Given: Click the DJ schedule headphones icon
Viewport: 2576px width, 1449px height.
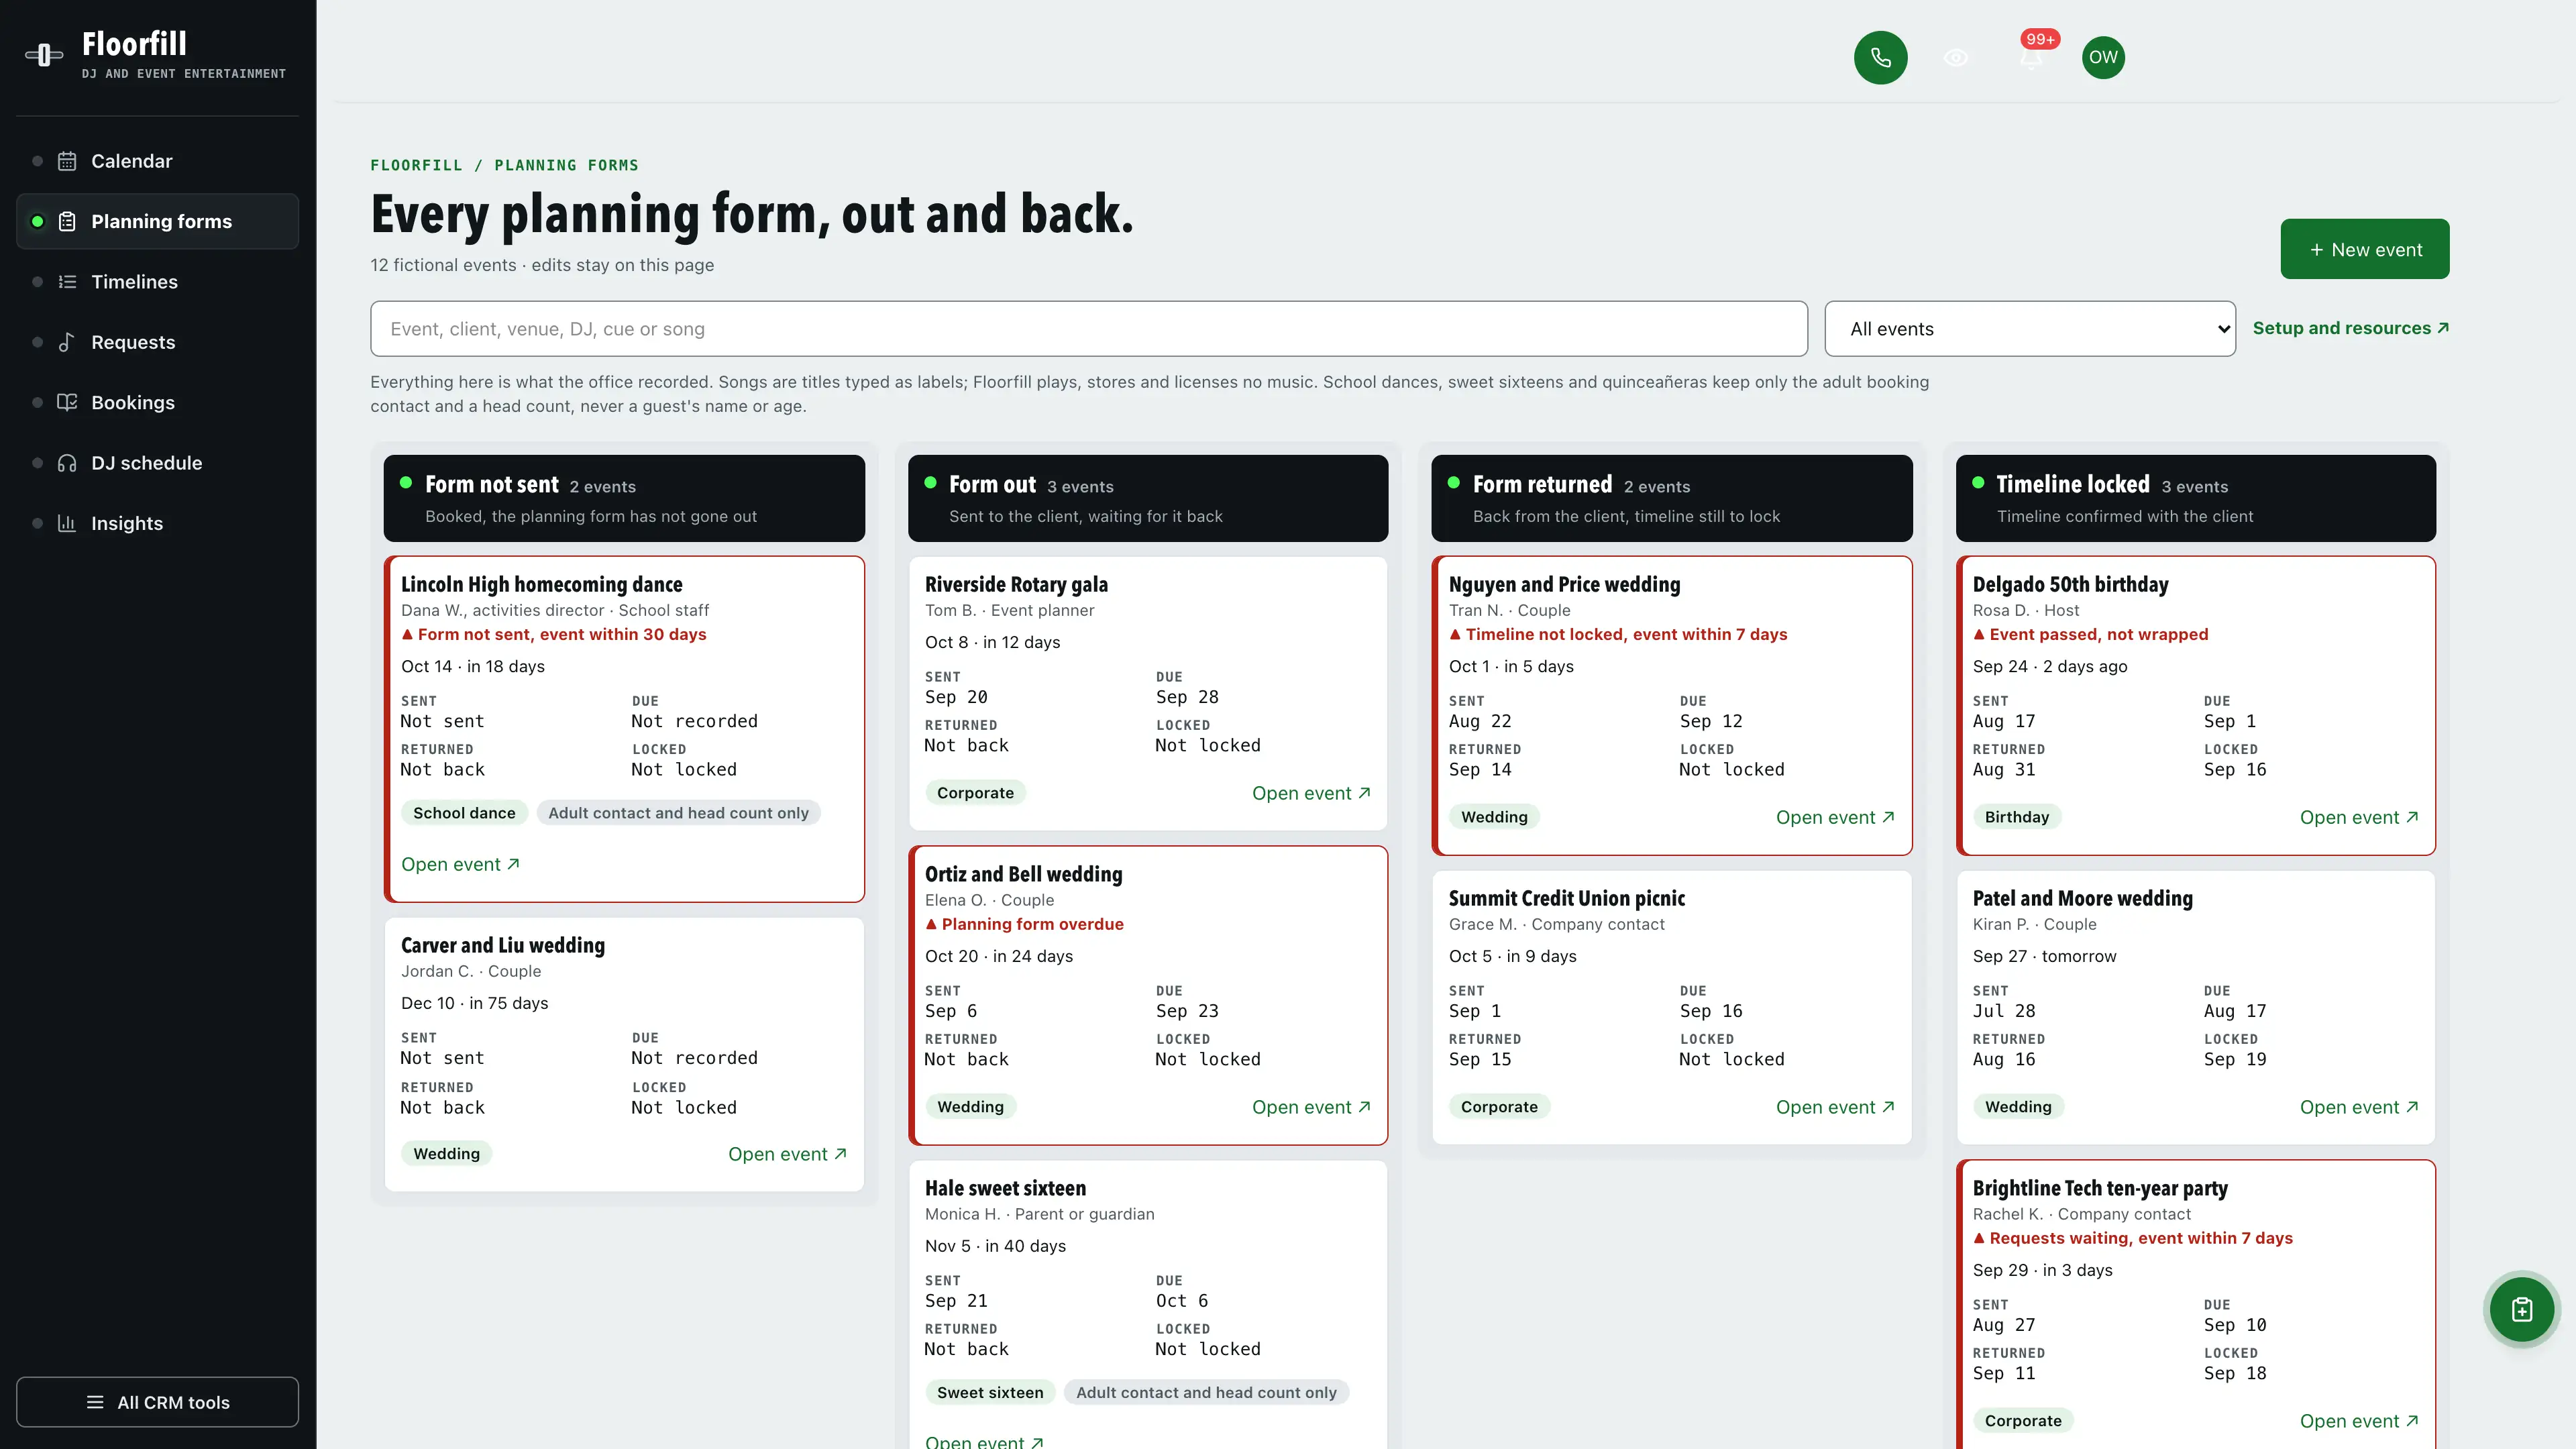Looking at the screenshot, I should 67,463.
